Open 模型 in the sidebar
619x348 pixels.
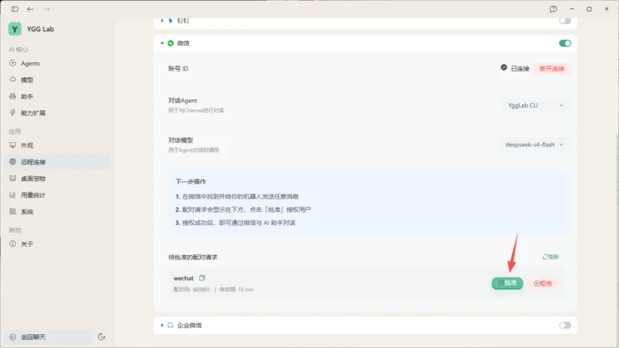[57, 80]
